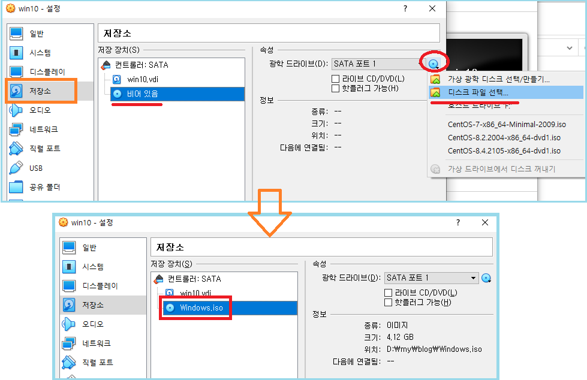
Task: Pick CentOS-7-x86_64-Minimal-2009.iso from the menu
Action: (506, 124)
